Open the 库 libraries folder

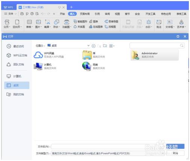(x=93, y=55)
